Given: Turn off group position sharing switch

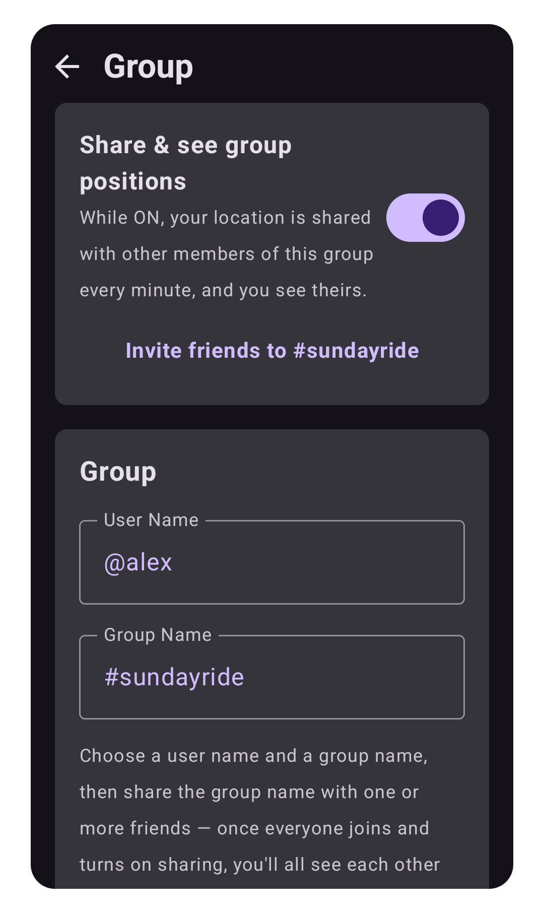Looking at the screenshot, I should pyautogui.click(x=426, y=218).
